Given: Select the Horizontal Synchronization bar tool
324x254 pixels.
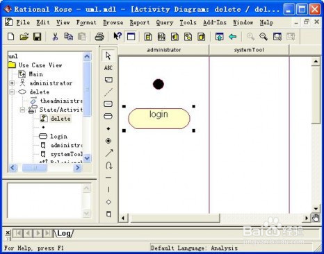Looking at the screenshot, I should pos(108,178).
